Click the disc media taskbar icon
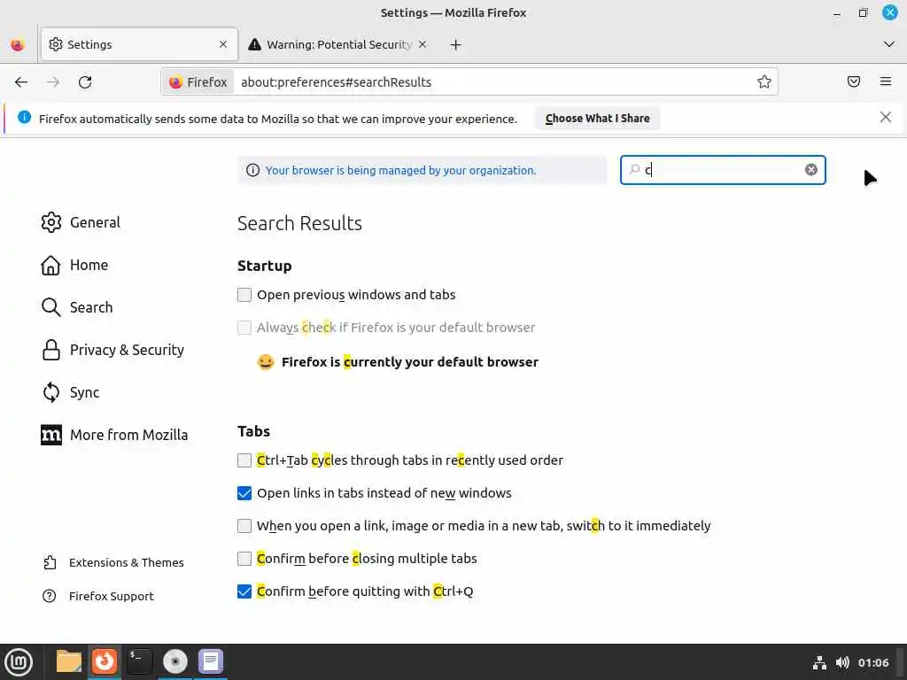The height and width of the screenshot is (680, 907). pyautogui.click(x=174, y=661)
